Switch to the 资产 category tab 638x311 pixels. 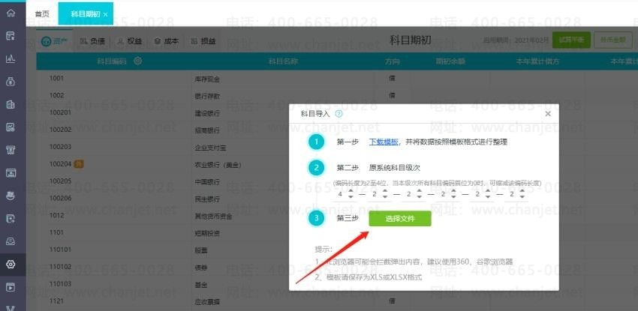point(55,41)
